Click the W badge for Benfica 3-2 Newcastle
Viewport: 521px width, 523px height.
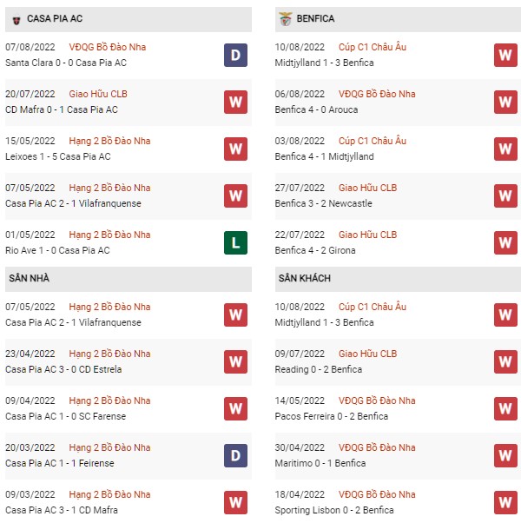tap(505, 195)
